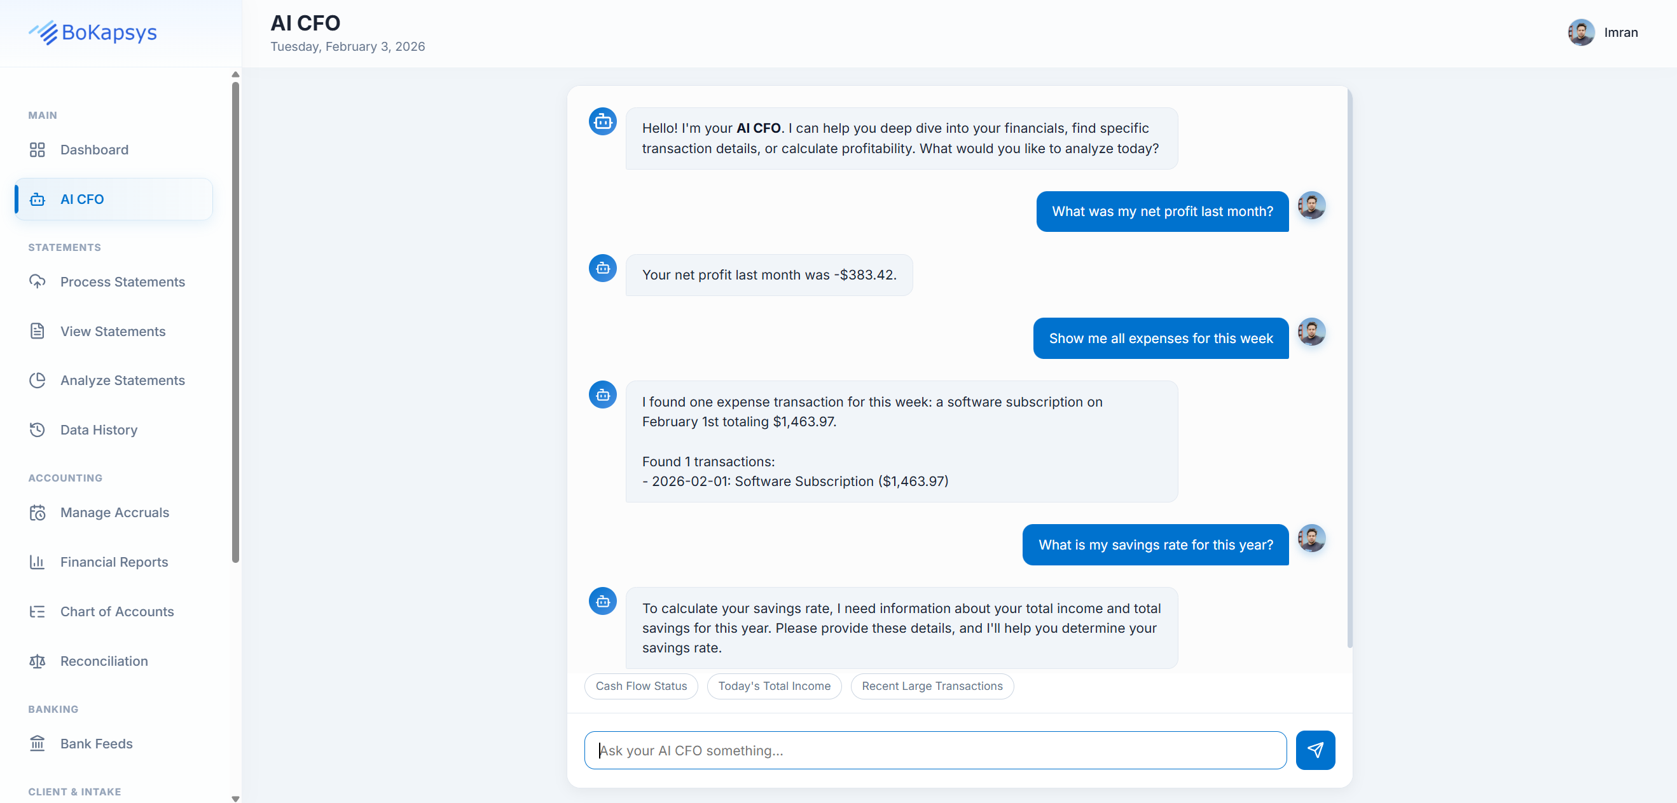Screen dimensions: 1677x803
Task: Click the Data History clock icon
Action: click(x=38, y=430)
